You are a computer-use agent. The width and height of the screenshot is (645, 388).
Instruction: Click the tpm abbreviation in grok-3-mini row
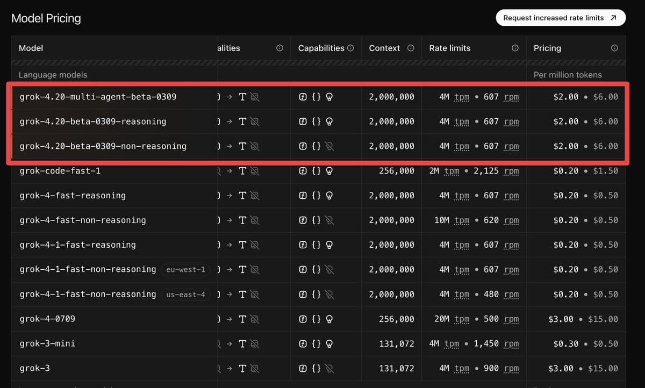451,343
